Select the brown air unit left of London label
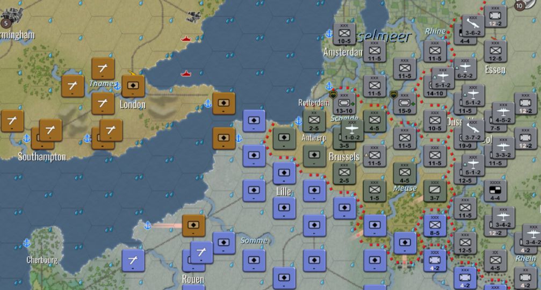Screen dimensions: 541x290 (103, 103)
